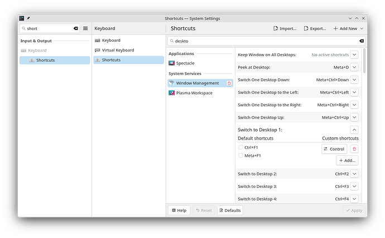Screen dimensions: 385x238
Task: Open the System Settings window menu icon
Action: 22,18
